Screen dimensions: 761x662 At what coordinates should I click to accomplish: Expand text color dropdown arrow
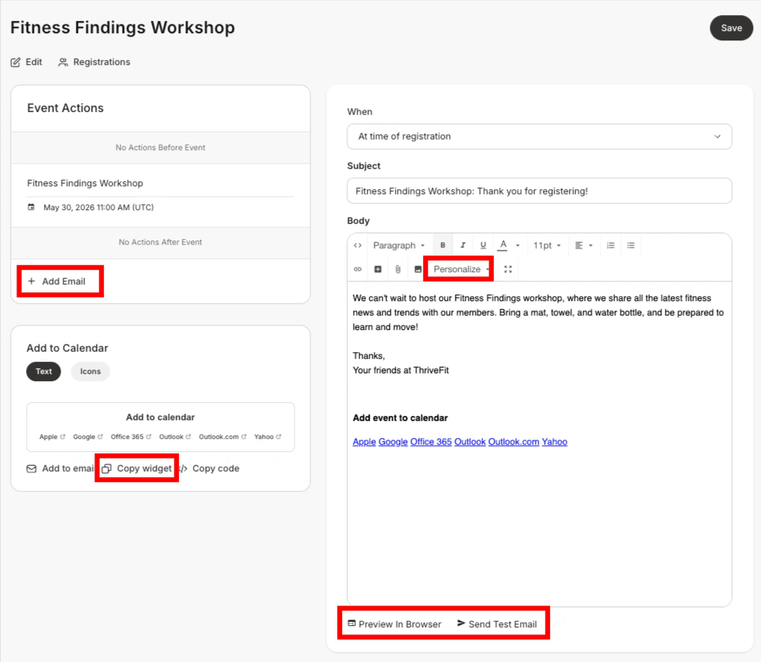click(518, 245)
